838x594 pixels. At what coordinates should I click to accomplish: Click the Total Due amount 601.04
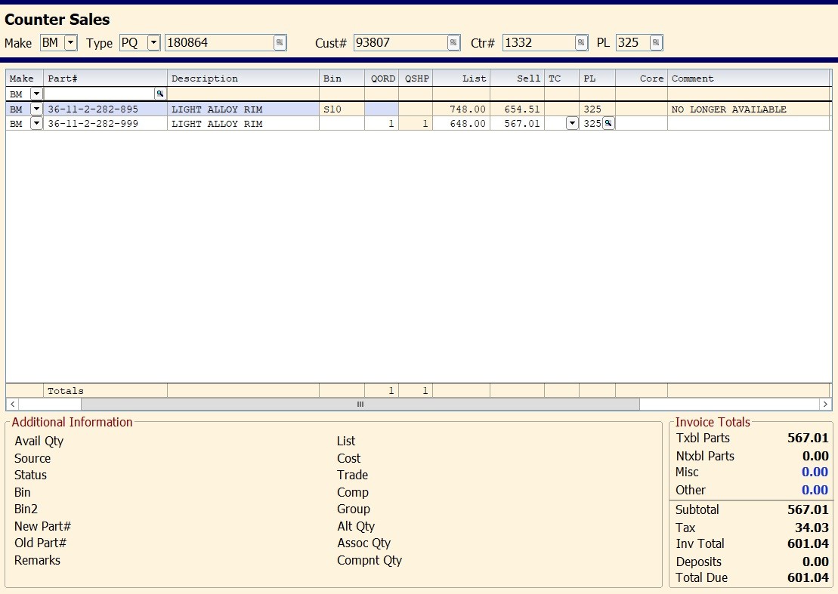pos(808,577)
